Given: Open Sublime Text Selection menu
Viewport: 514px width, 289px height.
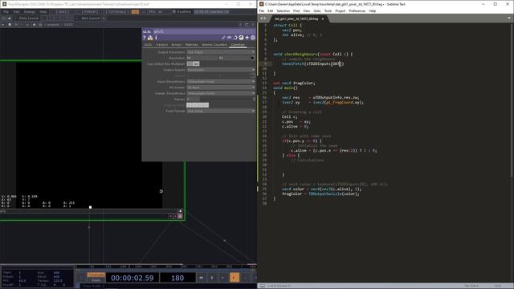Looking at the screenshot, I should click(283, 10).
